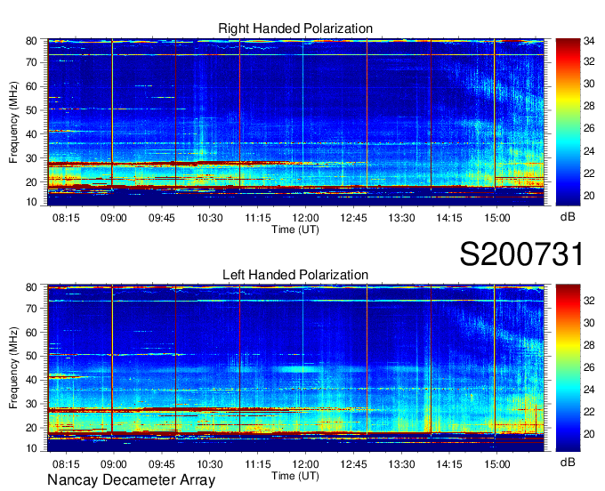
Task: Click the 32 dB label on Left Handed colorbar
Action: 589,301
